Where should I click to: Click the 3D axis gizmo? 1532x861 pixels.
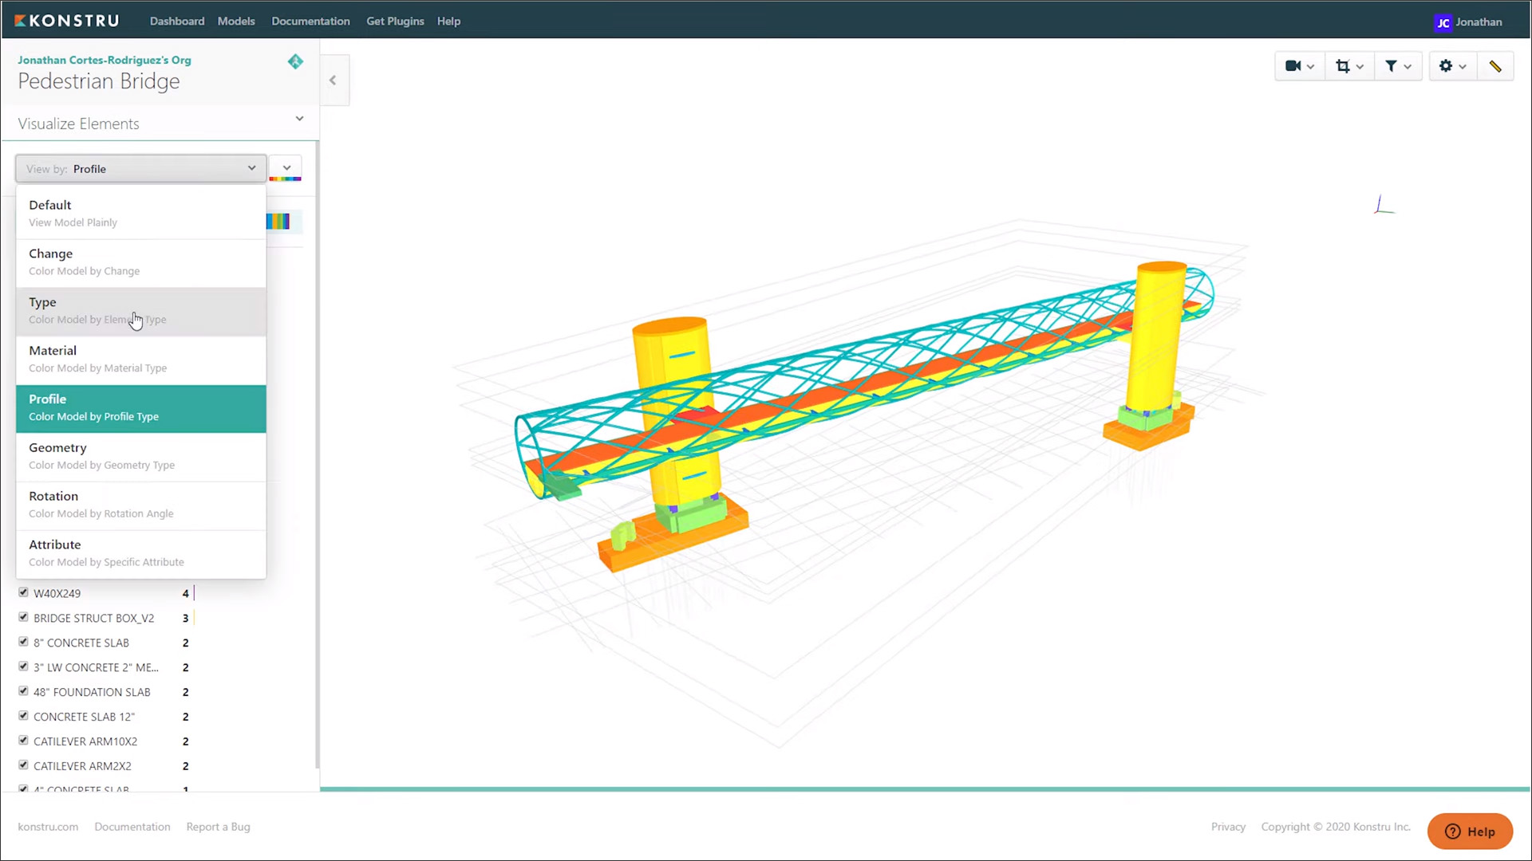pyautogui.click(x=1384, y=205)
